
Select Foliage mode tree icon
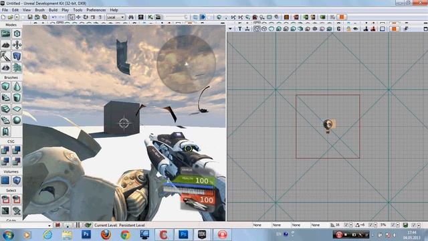tap(17, 68)
